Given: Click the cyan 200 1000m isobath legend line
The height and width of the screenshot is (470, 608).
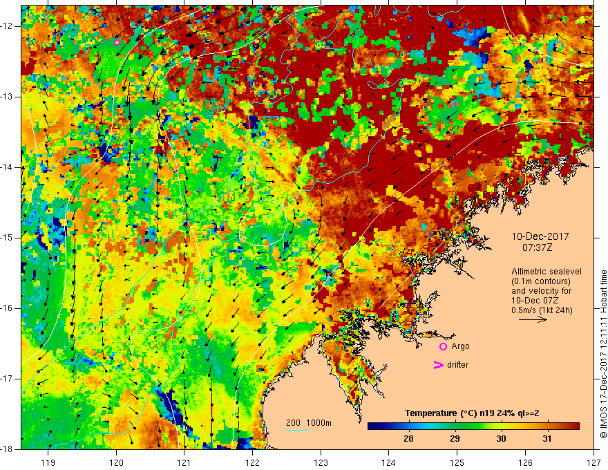Looking at the screenshot, I should [x=298, y=430].
